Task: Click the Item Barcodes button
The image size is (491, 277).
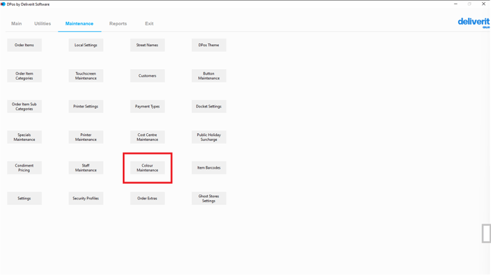Action: click(209, 168)
